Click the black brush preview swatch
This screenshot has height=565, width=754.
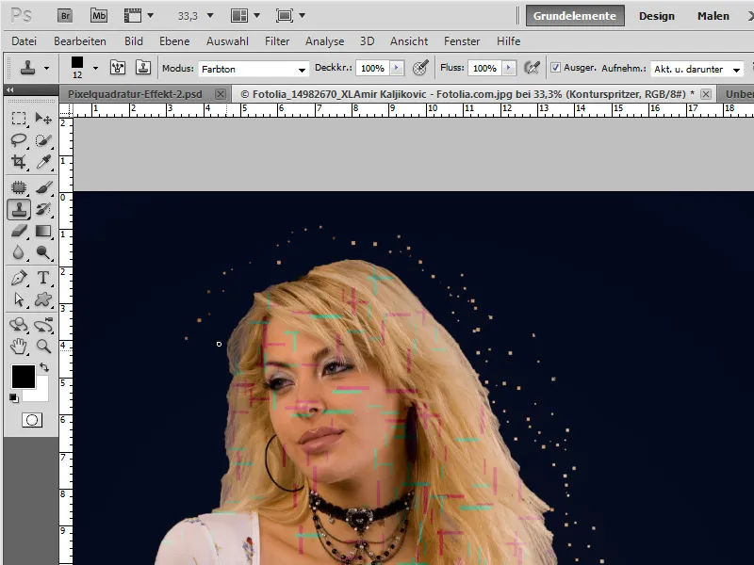[x=77, y=62]
